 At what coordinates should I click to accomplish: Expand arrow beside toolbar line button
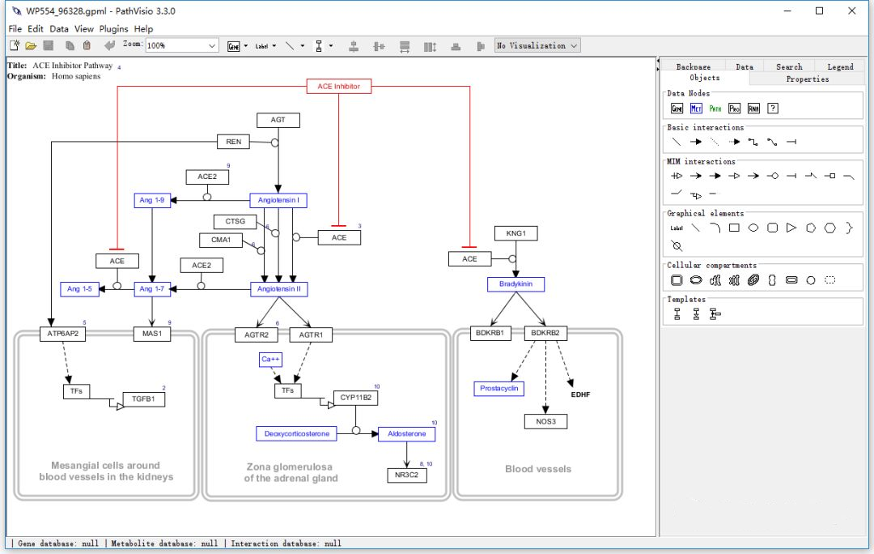point(302,46)
